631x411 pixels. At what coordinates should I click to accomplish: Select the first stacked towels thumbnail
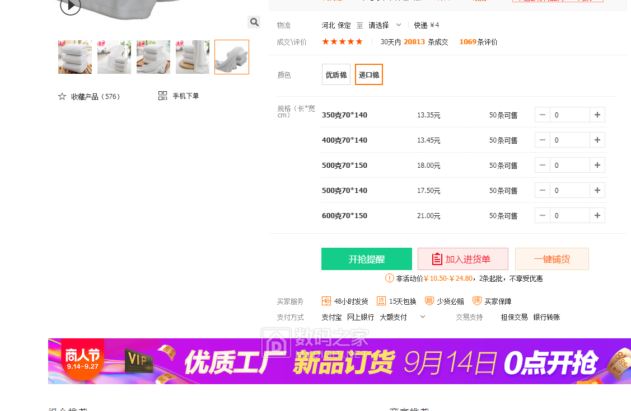(75, 57)
